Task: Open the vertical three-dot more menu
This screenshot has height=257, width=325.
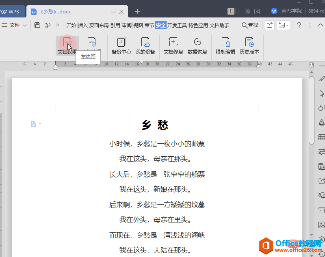Action: pyautogui.click(x=310, y=25)
